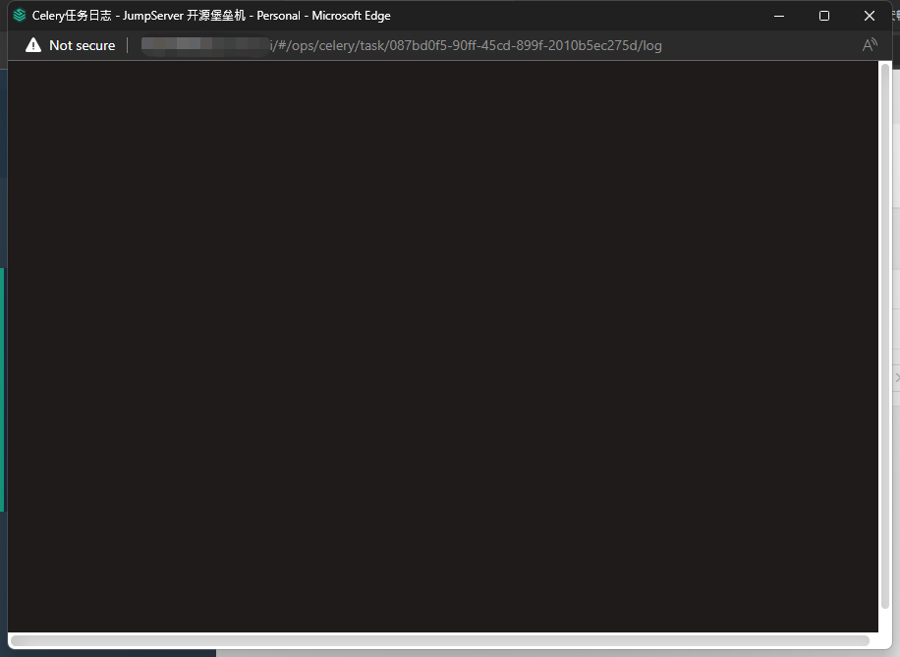900x657 pixels.
Task: Minimize the Celery log window
Action: click(779, 16)
